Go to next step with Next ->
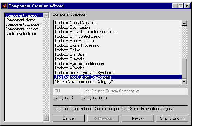The image size is (197, 126). point(138,118)
